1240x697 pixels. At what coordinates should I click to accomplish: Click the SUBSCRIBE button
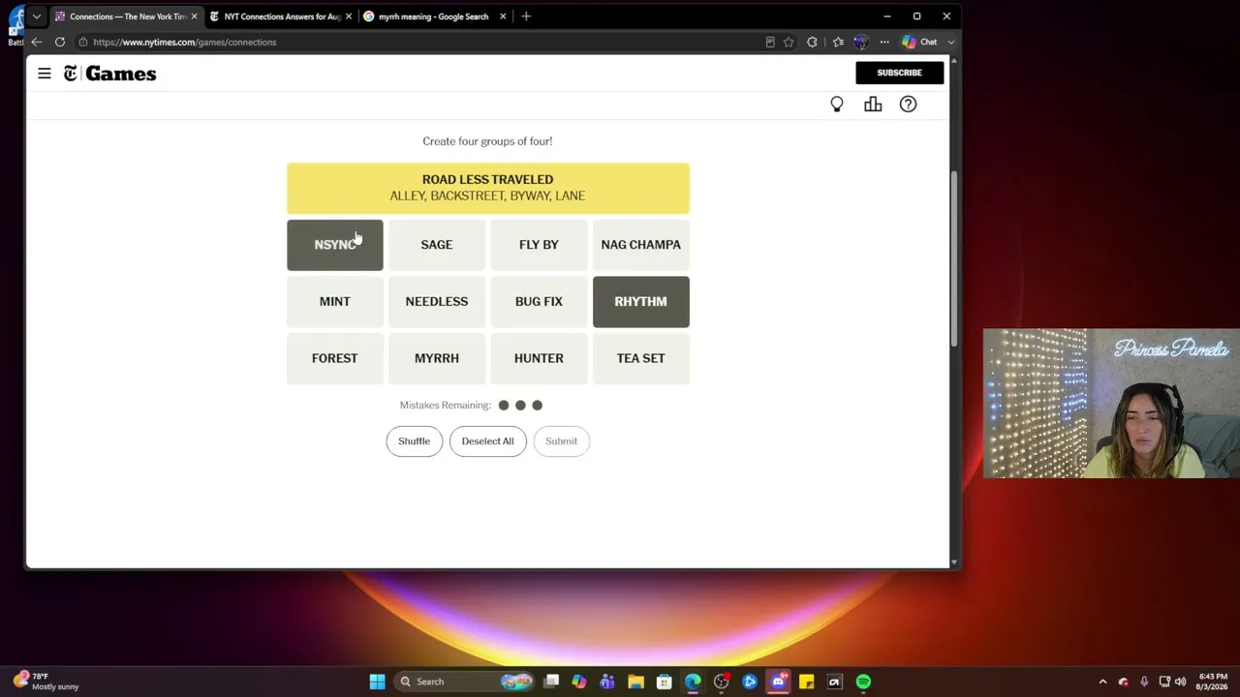(899, 73)
